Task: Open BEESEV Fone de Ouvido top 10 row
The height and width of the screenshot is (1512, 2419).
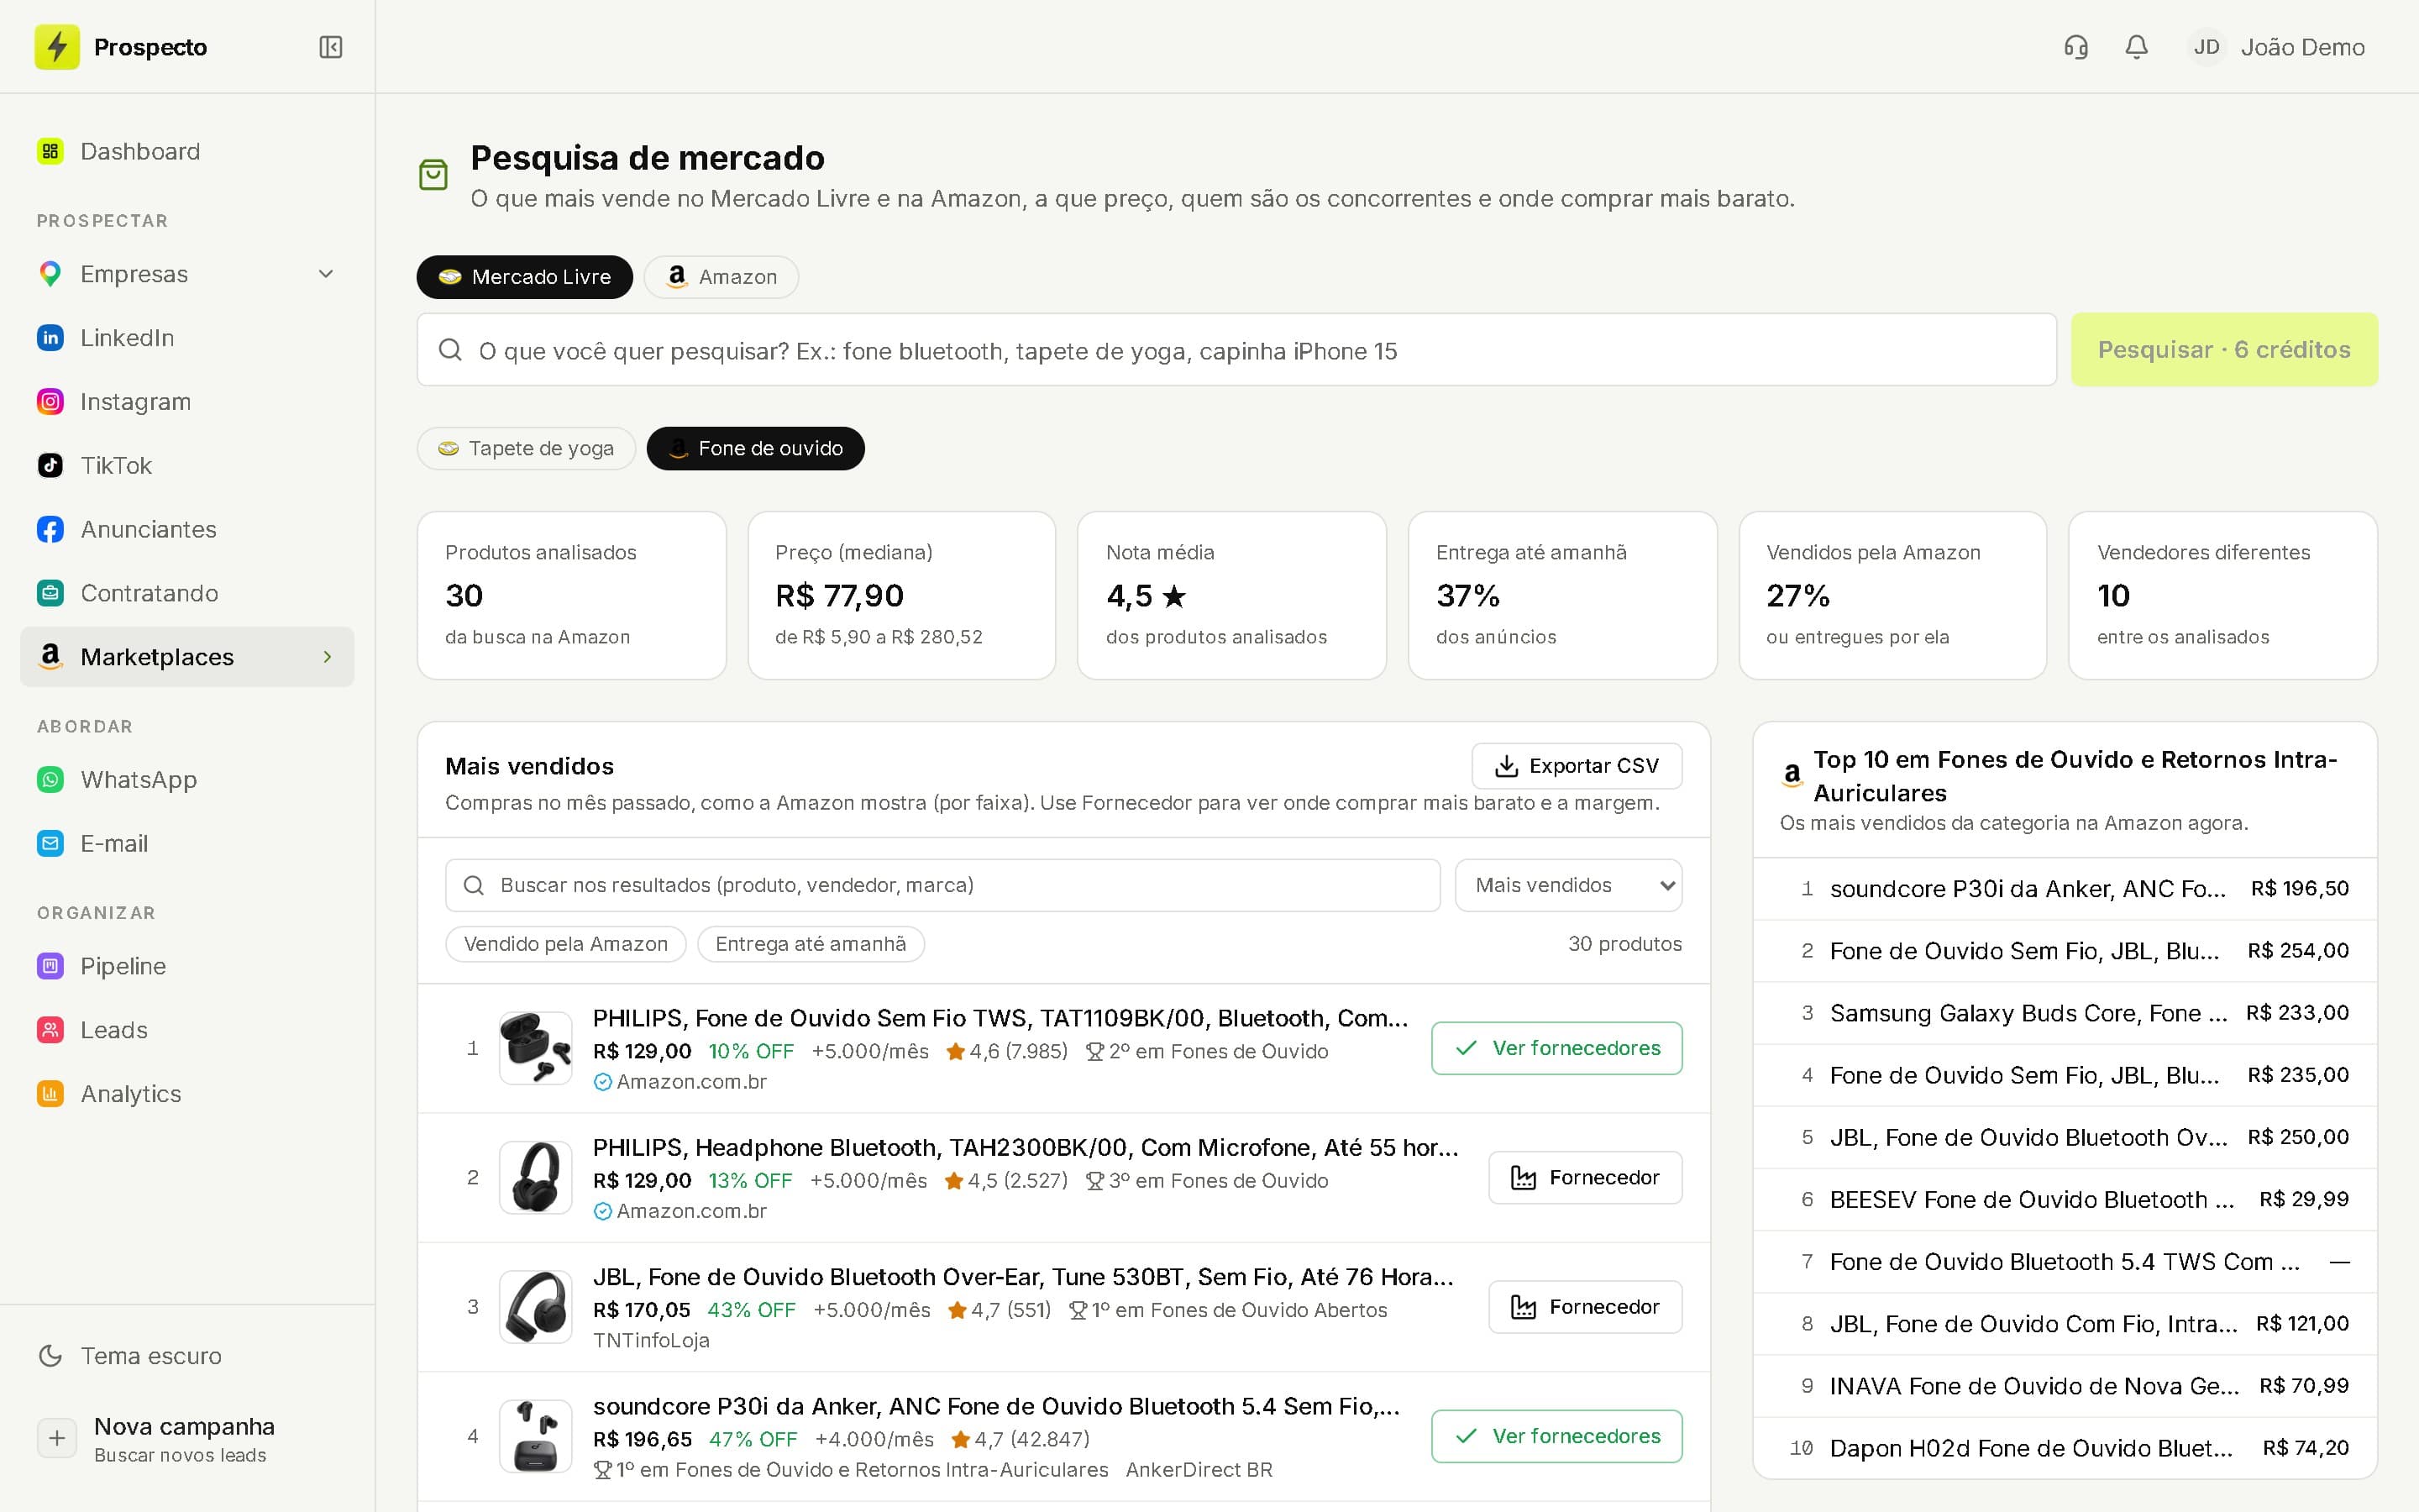Action: coord(2065,1200)
